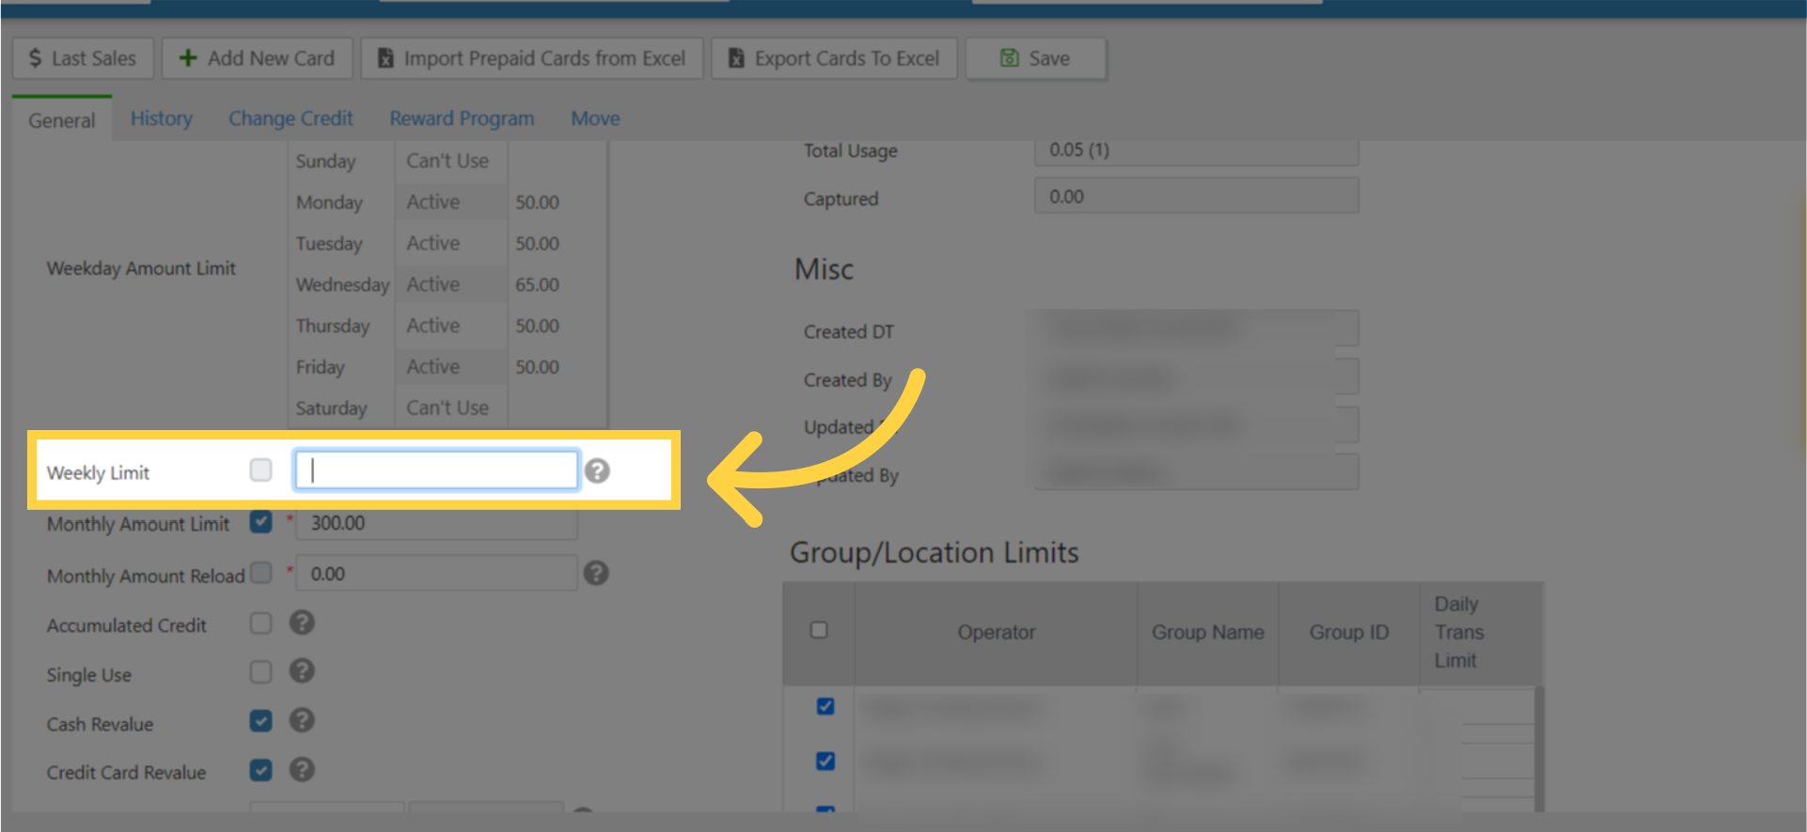The width and height of the screenshot is (1807, 832).
Task: Click the Last Sales button
Action: [x=83, y=58]
